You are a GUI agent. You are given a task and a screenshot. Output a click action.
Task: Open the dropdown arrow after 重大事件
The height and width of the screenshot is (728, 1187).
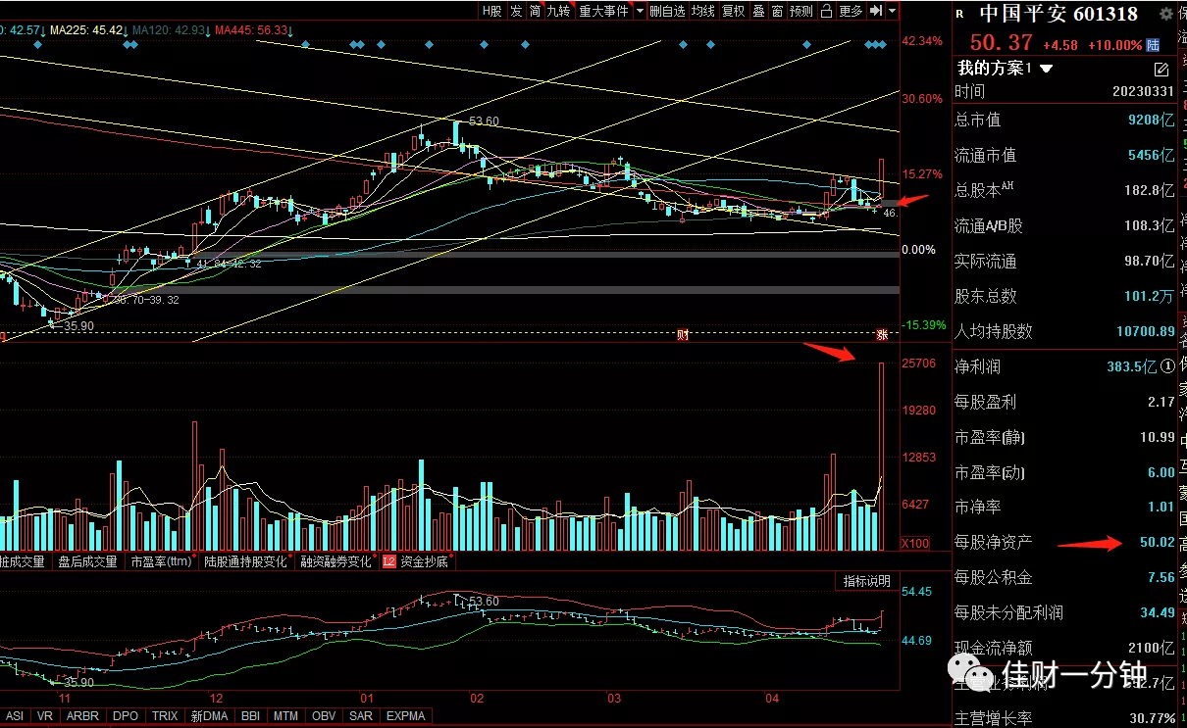640,11
